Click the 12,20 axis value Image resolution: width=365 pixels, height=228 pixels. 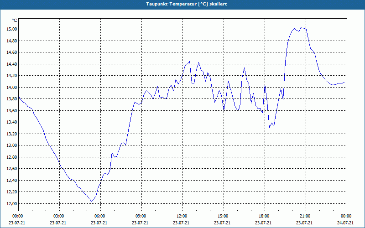12,192
